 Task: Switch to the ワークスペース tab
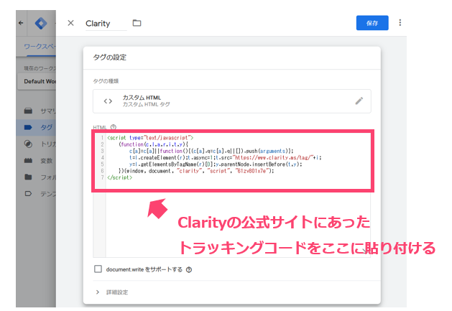40,47
